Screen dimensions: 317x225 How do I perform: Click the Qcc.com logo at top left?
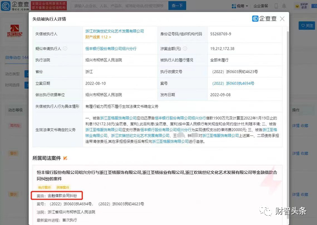click(x=12, y=6)
